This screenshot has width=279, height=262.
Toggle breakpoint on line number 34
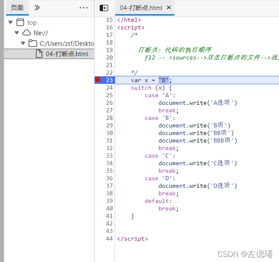109,163
